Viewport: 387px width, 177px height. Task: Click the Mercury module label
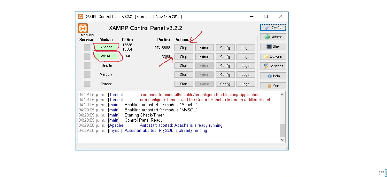tap(106, 74)
